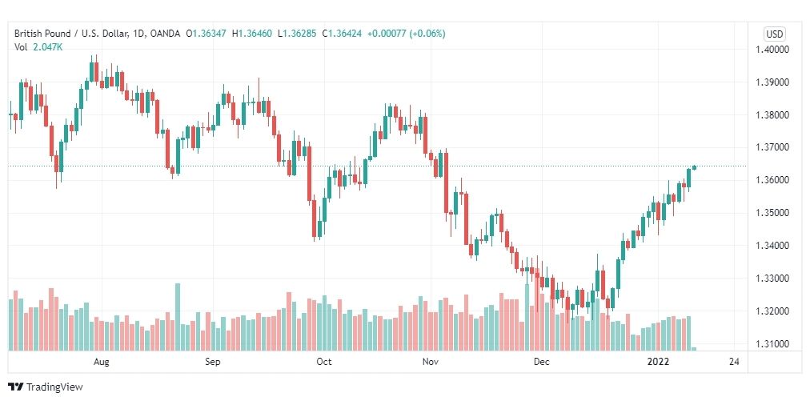Select the Aug marker on time axis
The width and height of the screenshot is (810, 401).
pyautogui.click(x=102, y=362)
